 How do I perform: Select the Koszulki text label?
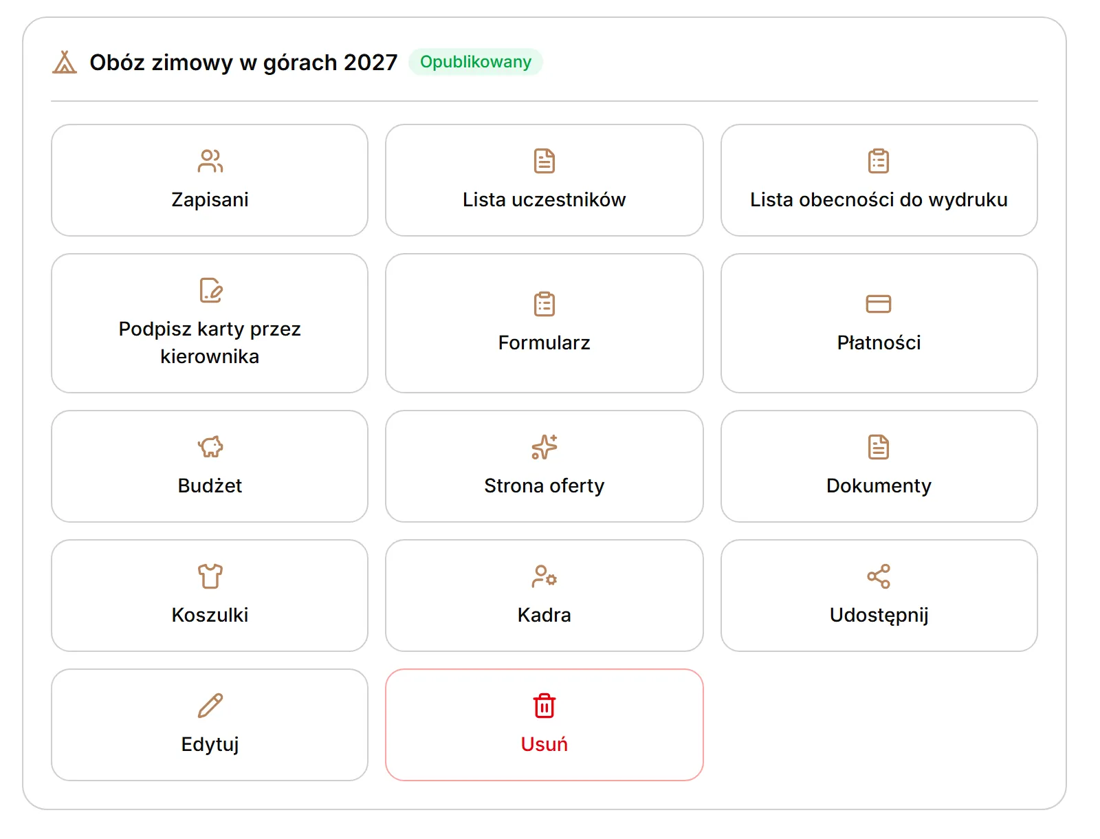210,615
